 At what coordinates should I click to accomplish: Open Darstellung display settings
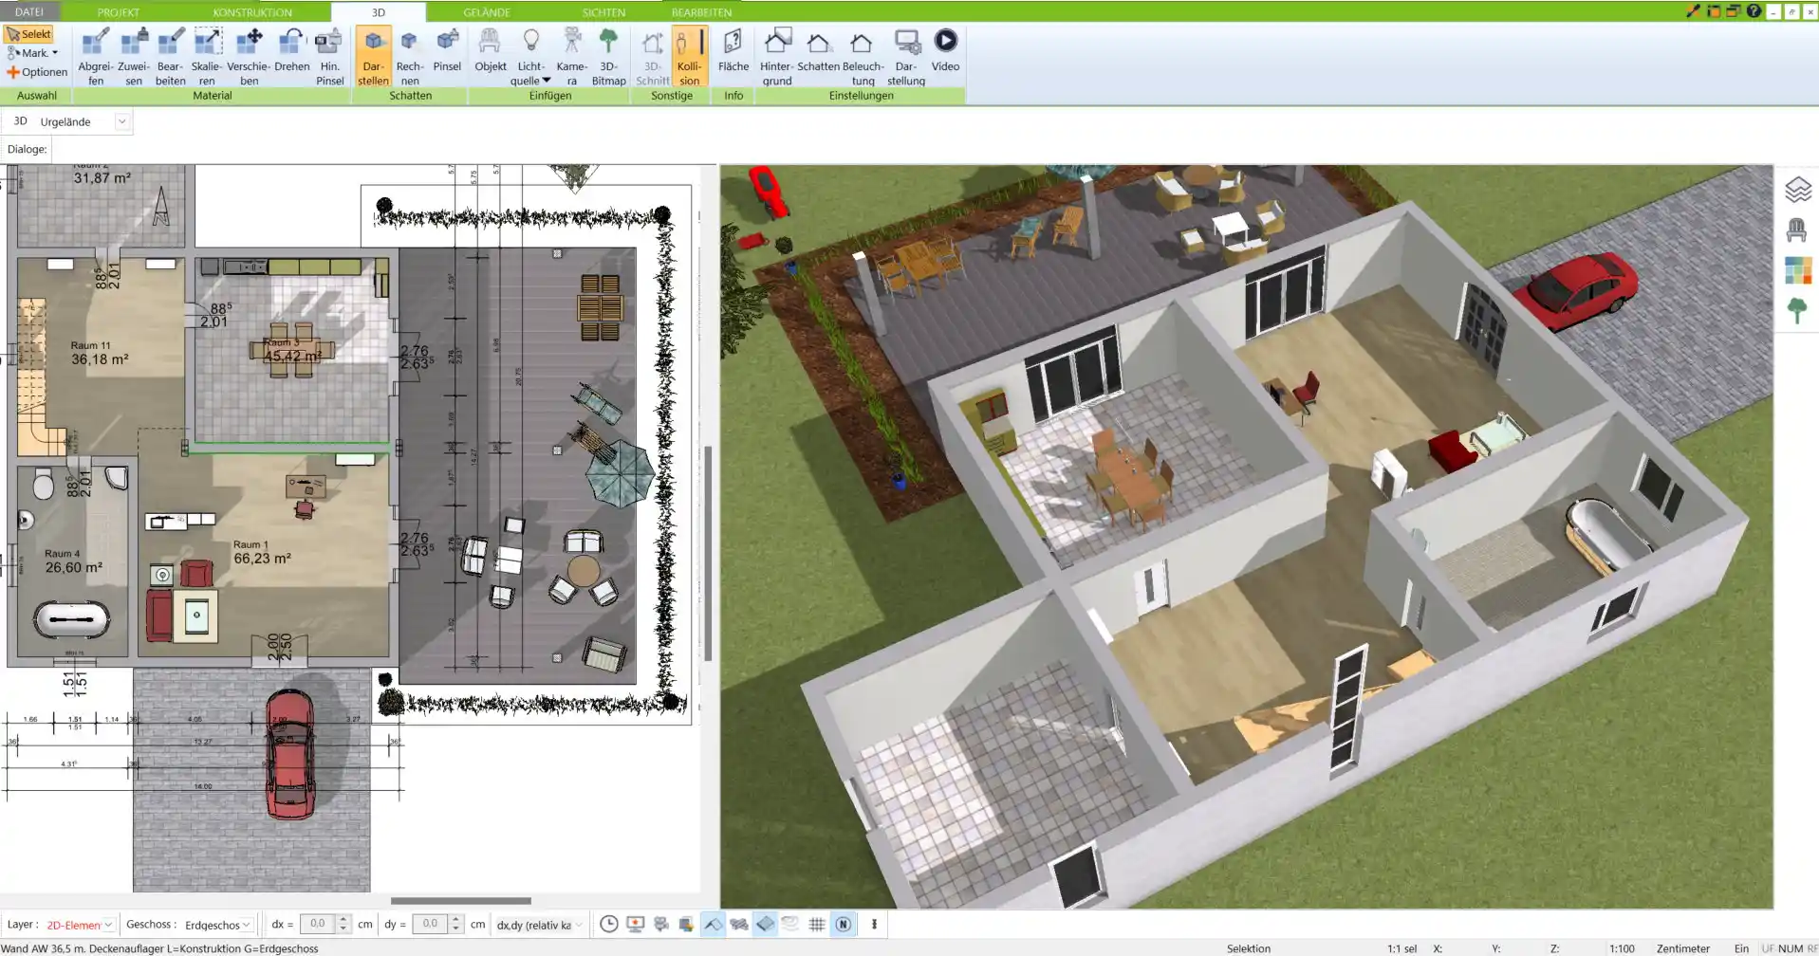906,56
